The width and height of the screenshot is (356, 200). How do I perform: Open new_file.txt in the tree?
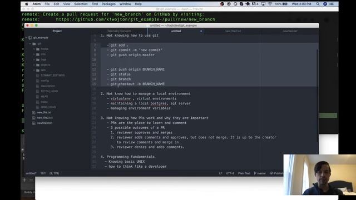(44, 112)
